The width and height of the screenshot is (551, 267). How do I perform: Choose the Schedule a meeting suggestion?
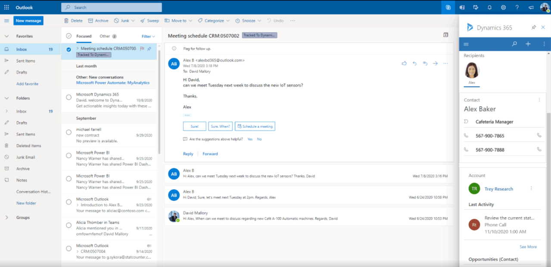pyautogui.click(x=255, y=126)
